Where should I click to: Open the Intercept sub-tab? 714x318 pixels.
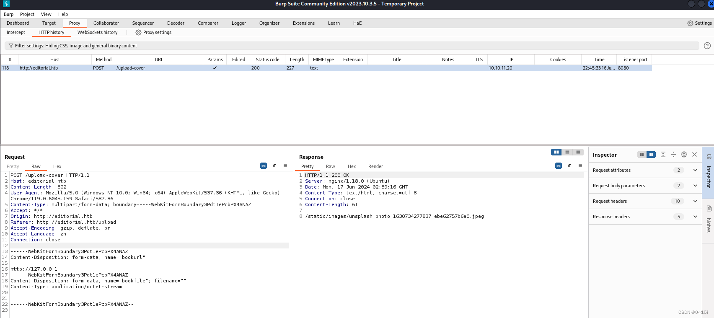pos(16,32)
